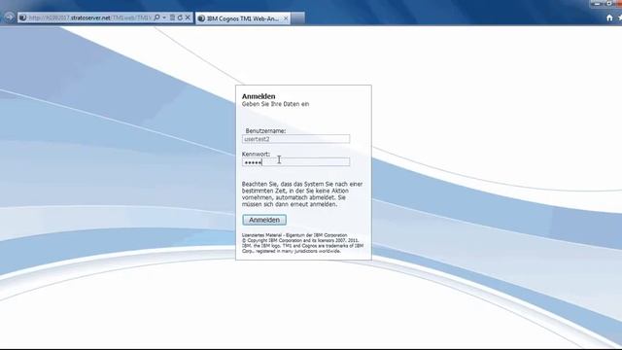Image resolution: width=622 pixels, height=350 pixels.
Task: Stop loading with the address bar X
Action: pyautogui.click(x=188, y=17)
